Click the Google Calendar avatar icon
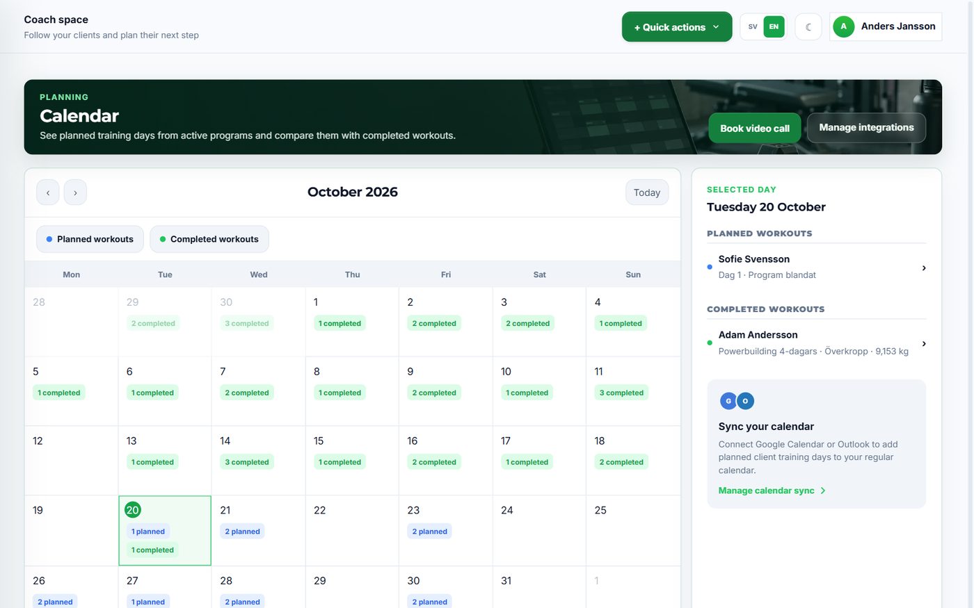The width and height of the screenshot is (974, 608). pyautogui.click(x=728, y=401)
